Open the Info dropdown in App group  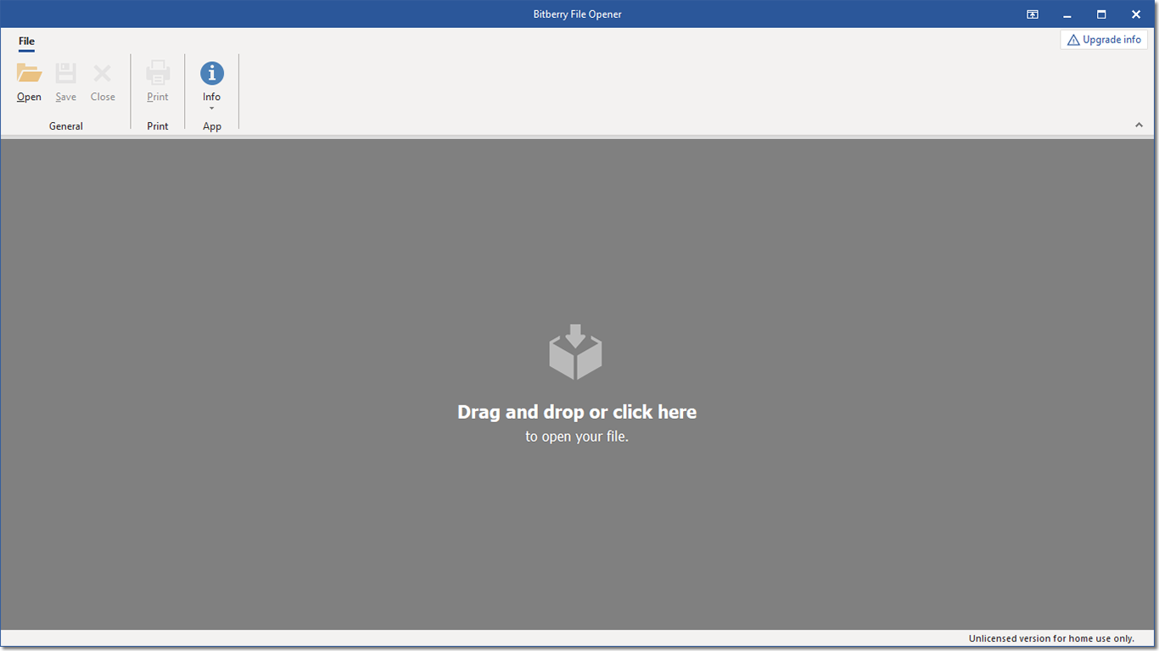coord(211,85)
